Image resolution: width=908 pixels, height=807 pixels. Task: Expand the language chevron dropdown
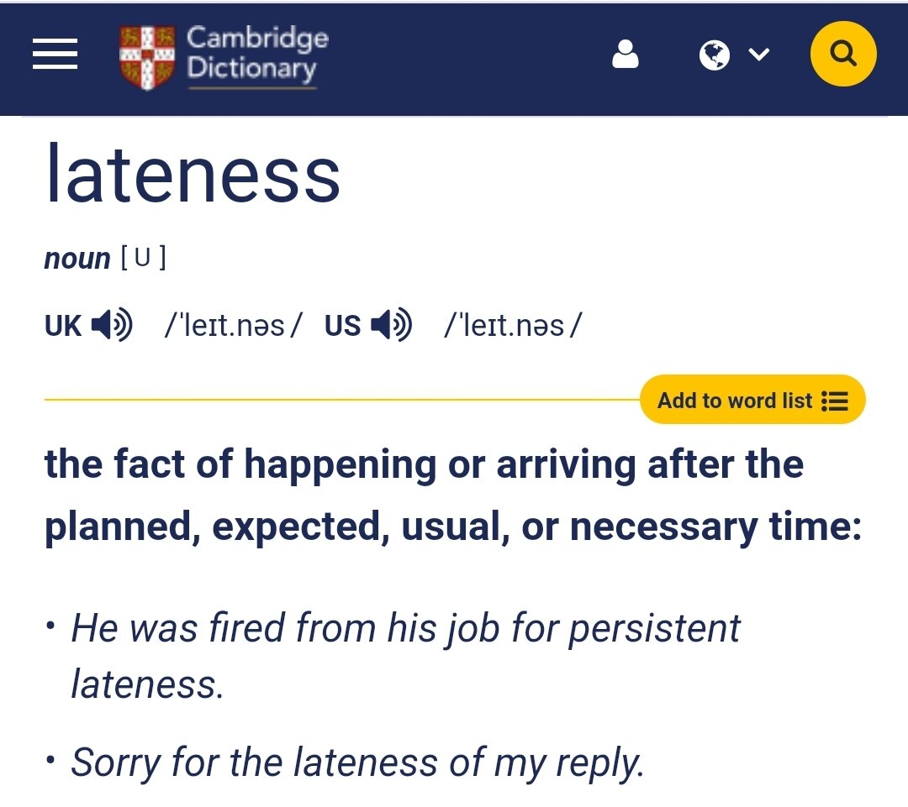pos(759,55)
